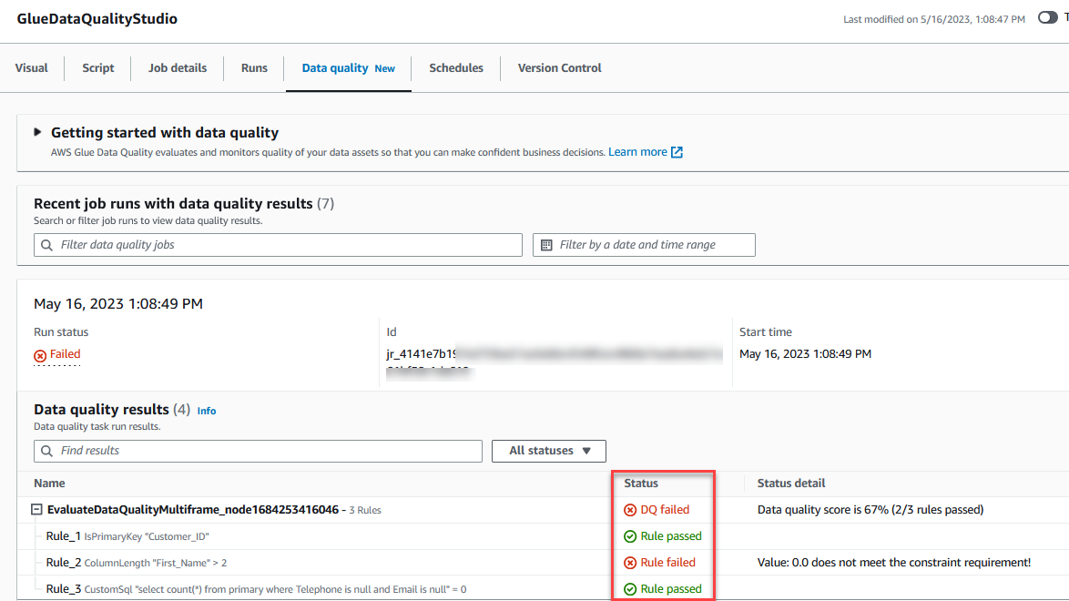The image size is (1069, 601).
Task: Click the calendar icon in date range filter
Action: click(546, 245)
